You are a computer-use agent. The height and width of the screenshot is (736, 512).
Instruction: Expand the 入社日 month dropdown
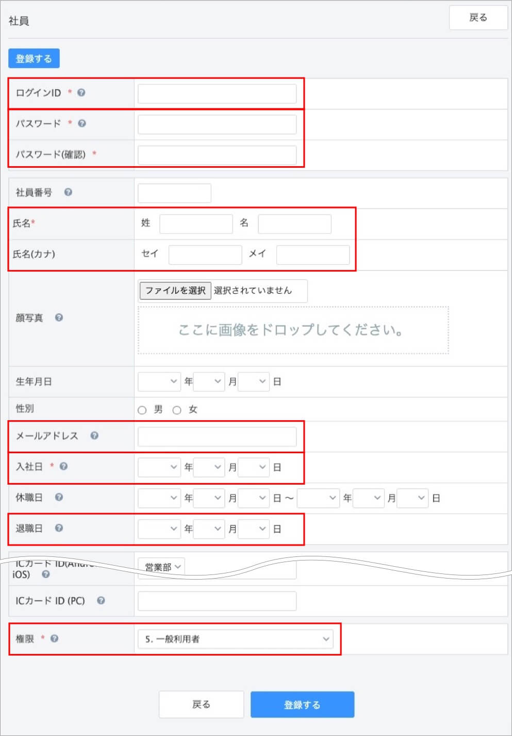[x=209, y=467]
